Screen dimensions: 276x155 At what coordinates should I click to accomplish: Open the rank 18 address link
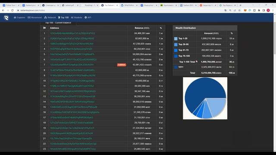coord(72,123)
